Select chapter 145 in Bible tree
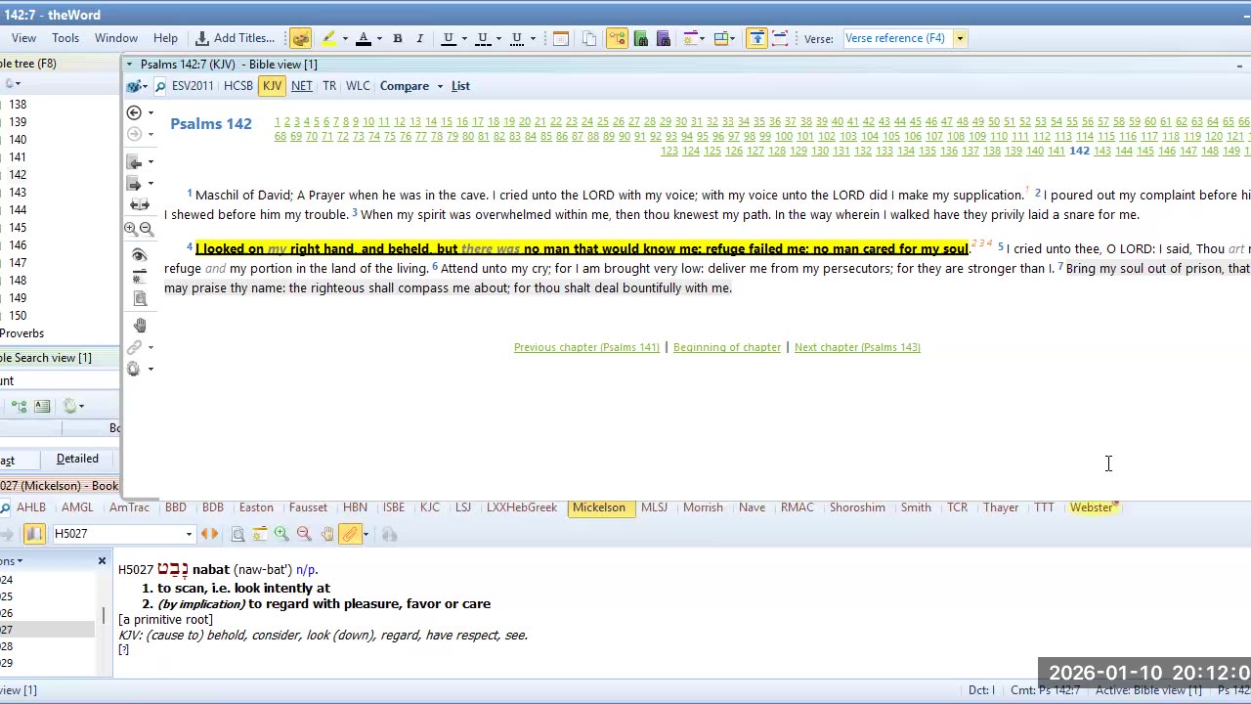 point(18,228)
